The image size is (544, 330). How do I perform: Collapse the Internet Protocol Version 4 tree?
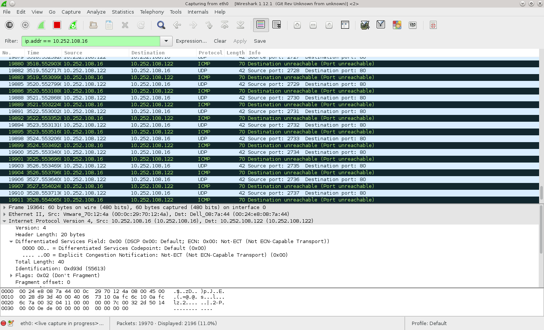tap(4, 221)
